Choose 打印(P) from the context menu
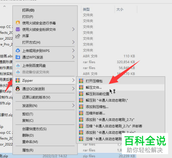This screenshot has width=172, height=158. coord(45,17)
